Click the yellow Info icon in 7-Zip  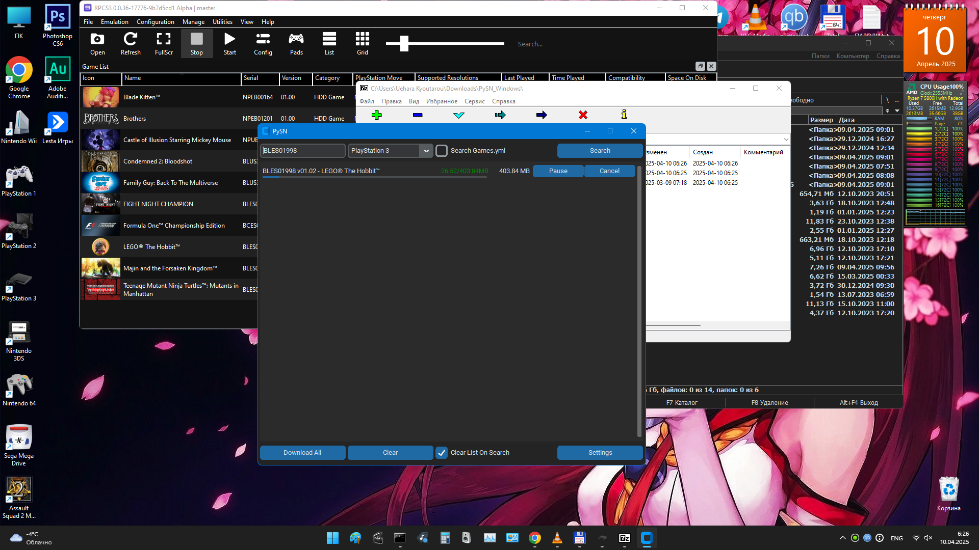click(624, 115)
